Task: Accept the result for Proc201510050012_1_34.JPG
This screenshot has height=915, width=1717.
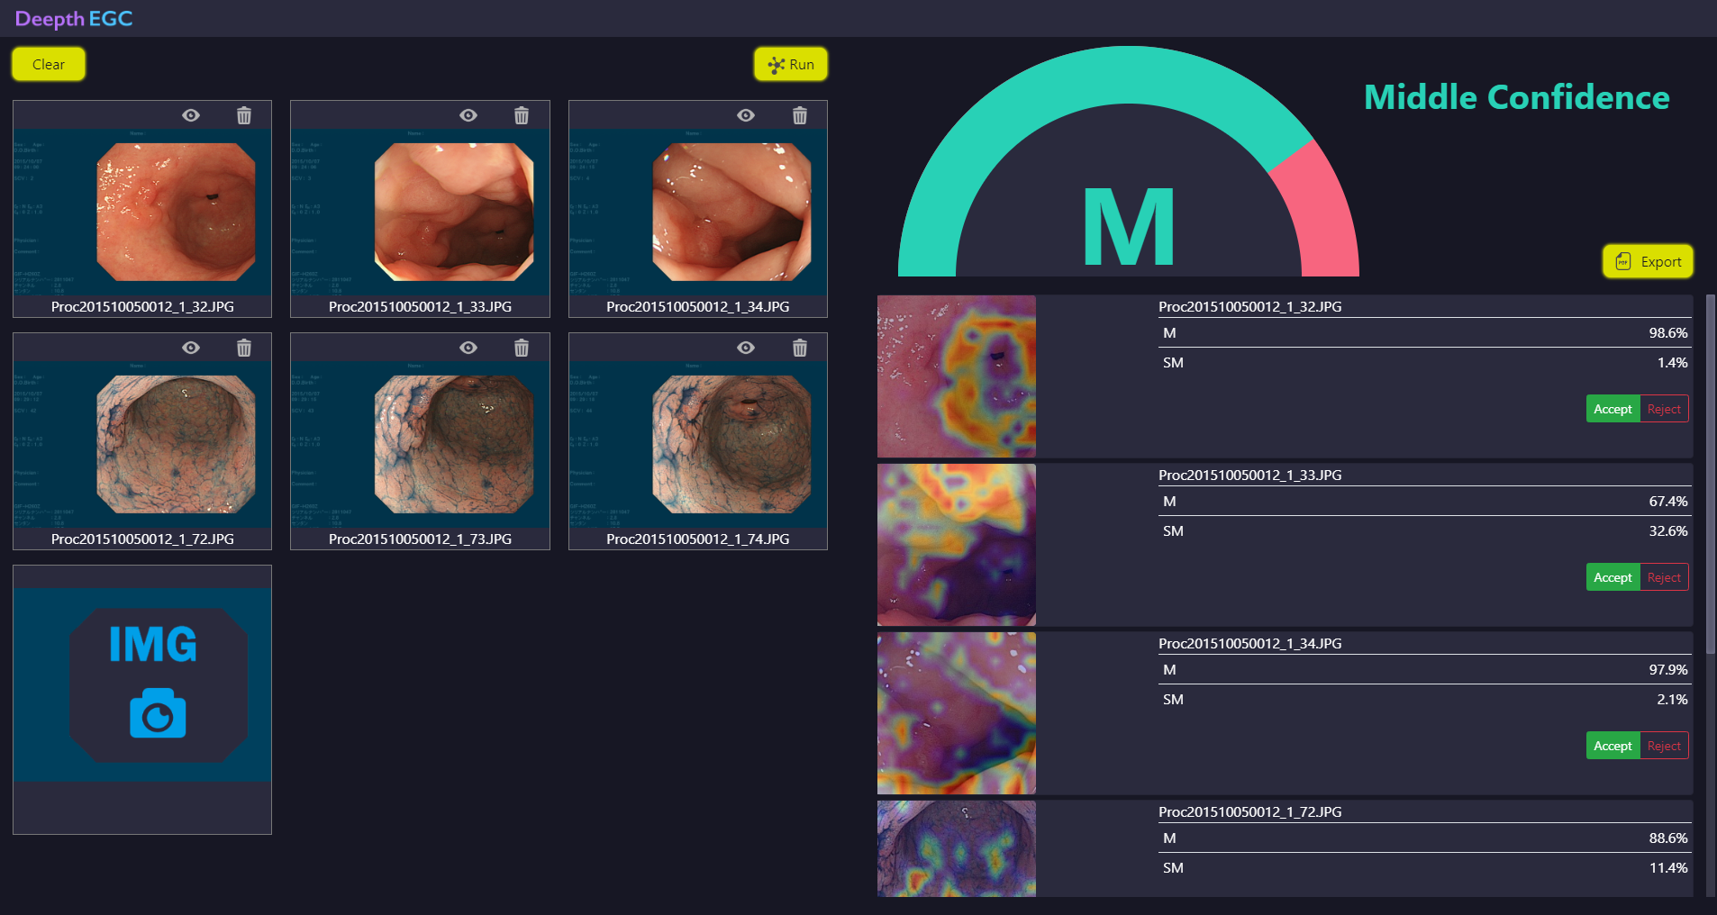Action: click(1612, 746)
